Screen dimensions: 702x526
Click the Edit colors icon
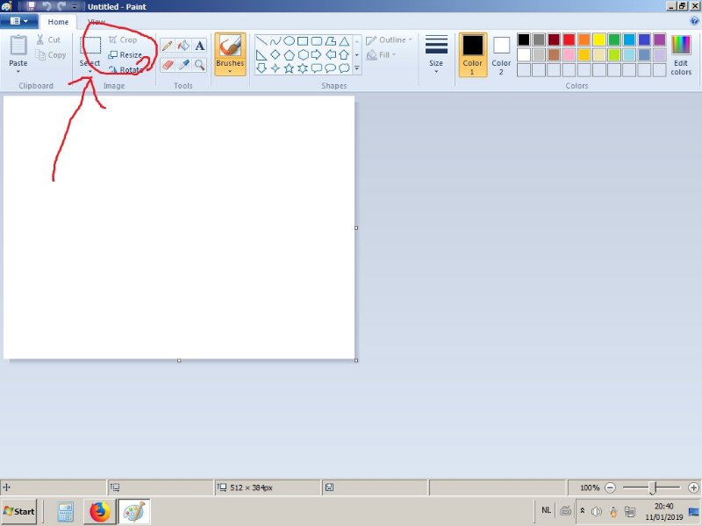coord(681,55)
